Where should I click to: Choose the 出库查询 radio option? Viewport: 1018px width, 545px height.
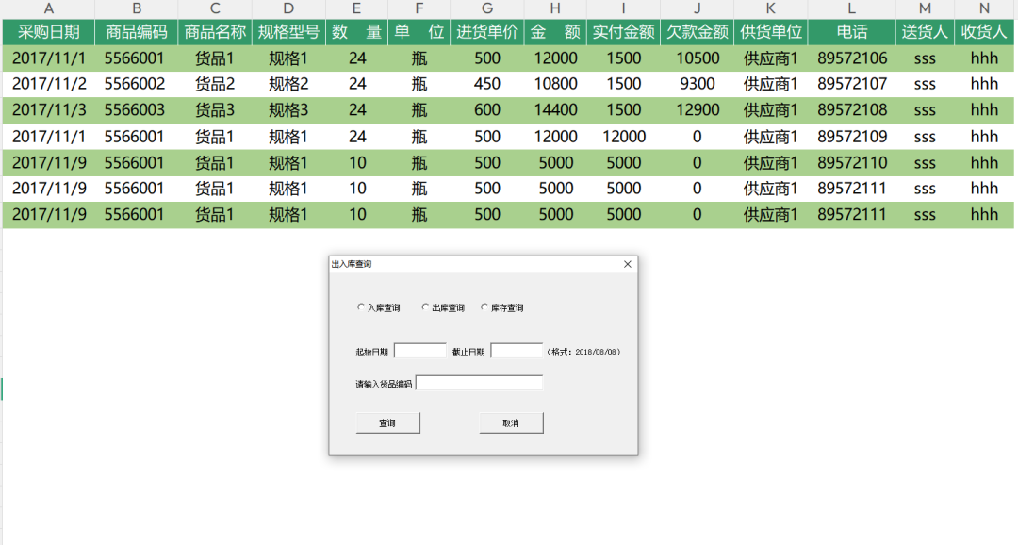point(425,307)
